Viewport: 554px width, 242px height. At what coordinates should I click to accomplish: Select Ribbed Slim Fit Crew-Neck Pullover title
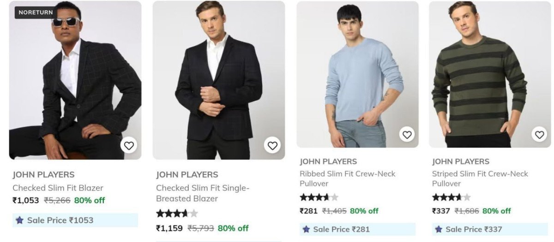(347, 178)
